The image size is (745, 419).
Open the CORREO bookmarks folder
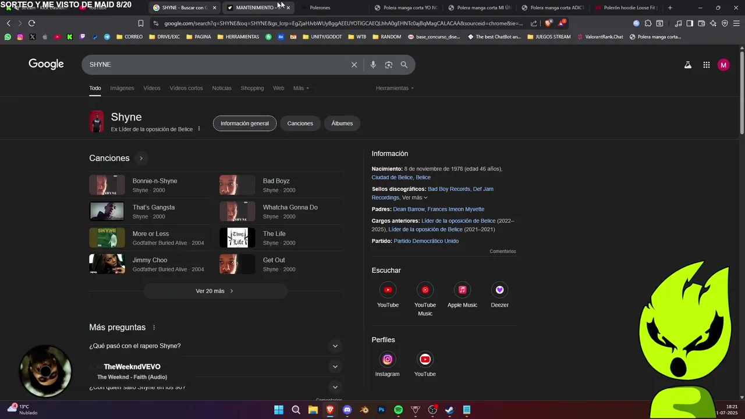point(129,37)
